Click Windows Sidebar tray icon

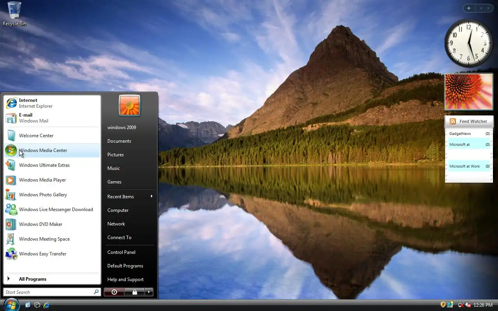pos(450,305)
